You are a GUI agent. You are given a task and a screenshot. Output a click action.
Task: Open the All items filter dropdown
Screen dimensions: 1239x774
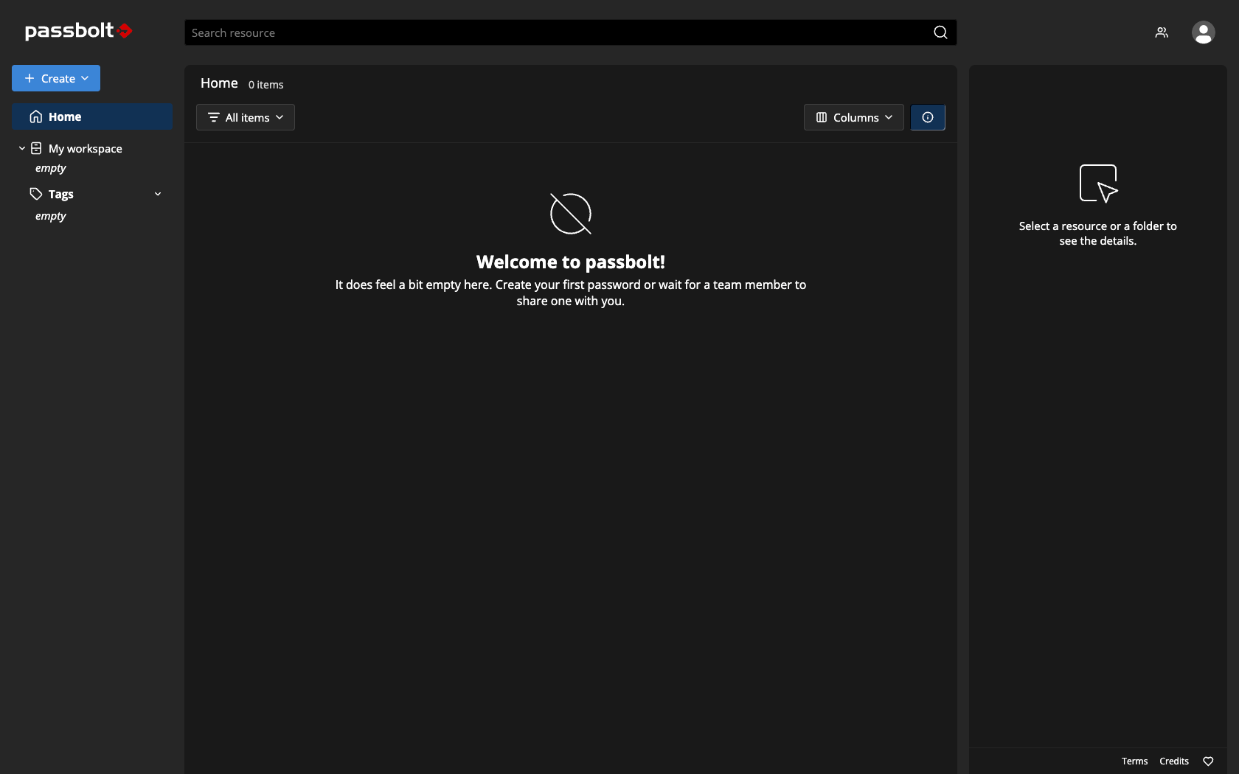click(246, 117)
